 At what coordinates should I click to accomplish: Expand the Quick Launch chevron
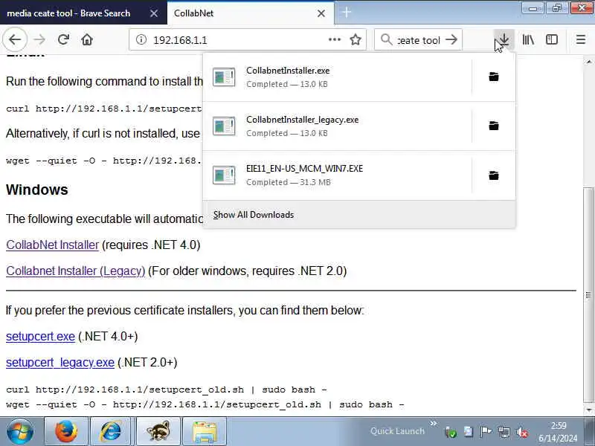click(434, 423)
